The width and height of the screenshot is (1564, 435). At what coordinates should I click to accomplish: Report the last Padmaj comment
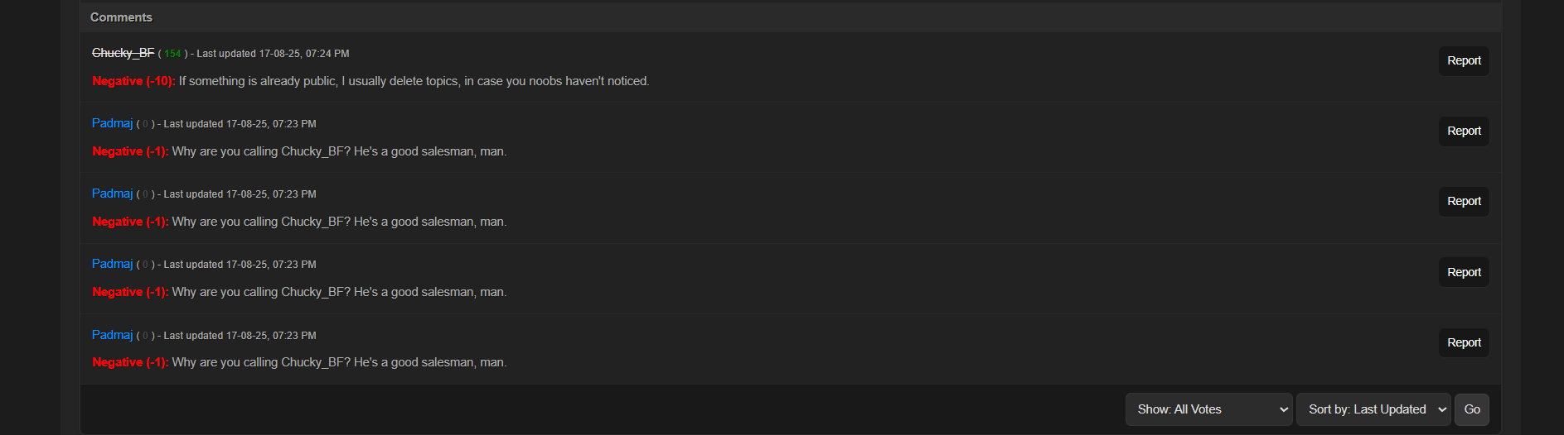[1464, 342]
